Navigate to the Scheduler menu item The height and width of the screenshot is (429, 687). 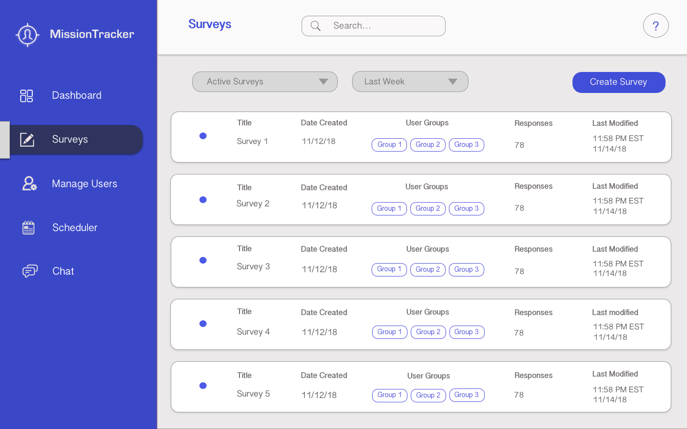pos(75,228)
